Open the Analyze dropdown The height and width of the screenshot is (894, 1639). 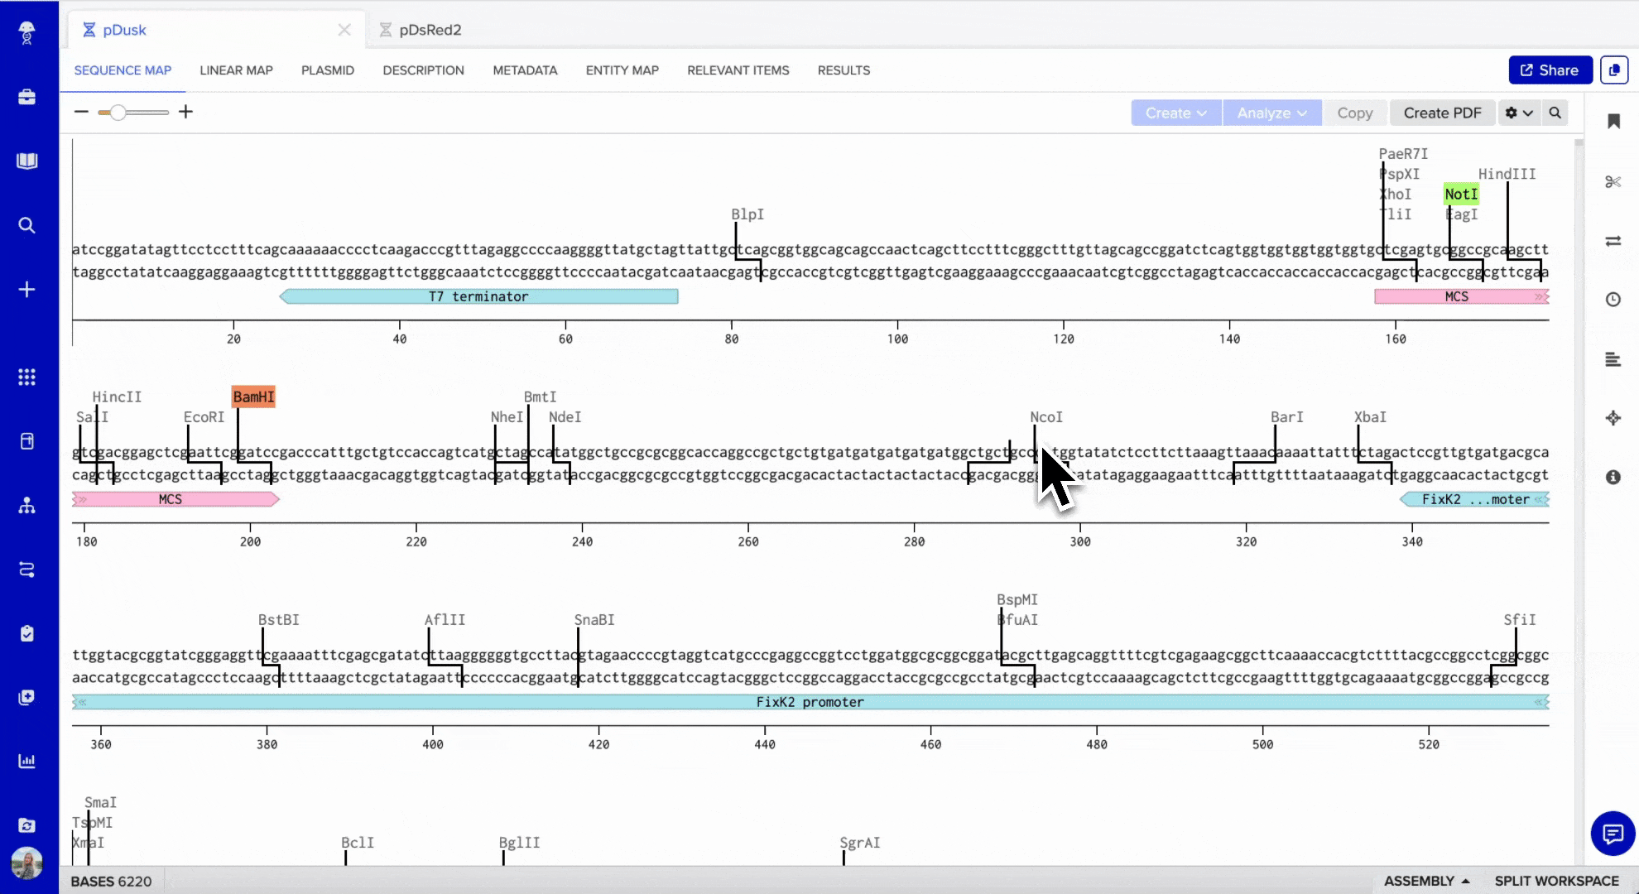click(1271, 113)
